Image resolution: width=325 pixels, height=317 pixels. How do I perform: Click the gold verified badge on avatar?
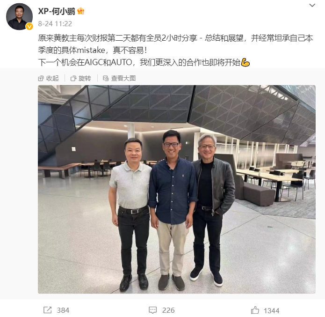click(x=29, y=27)
